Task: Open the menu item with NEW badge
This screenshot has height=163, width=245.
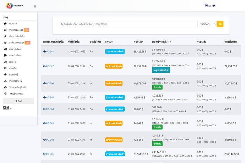Action: (17, 43)
